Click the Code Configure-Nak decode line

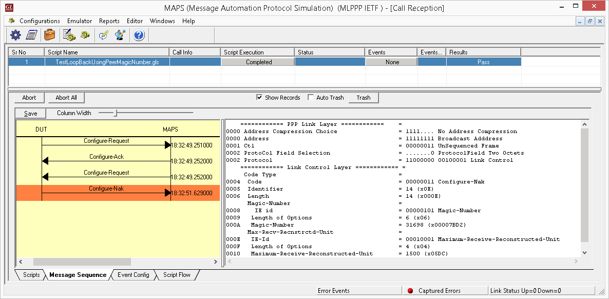pyautogui.click(x=355, y=181)
